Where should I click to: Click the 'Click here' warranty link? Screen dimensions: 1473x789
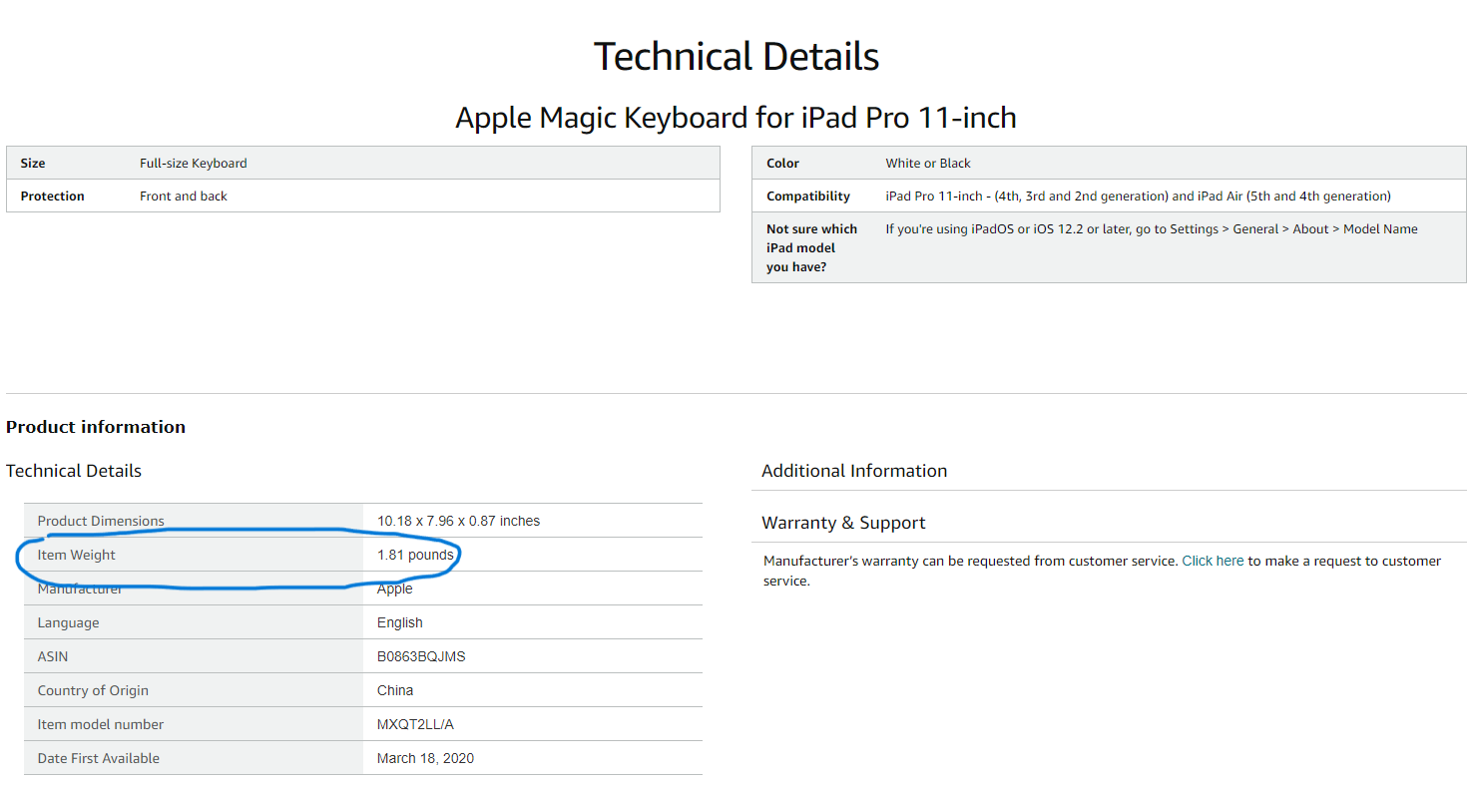[1213, 561]
